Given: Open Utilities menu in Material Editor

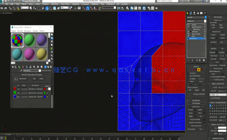Looking at the screenshot, I should (x=42, y=31).
